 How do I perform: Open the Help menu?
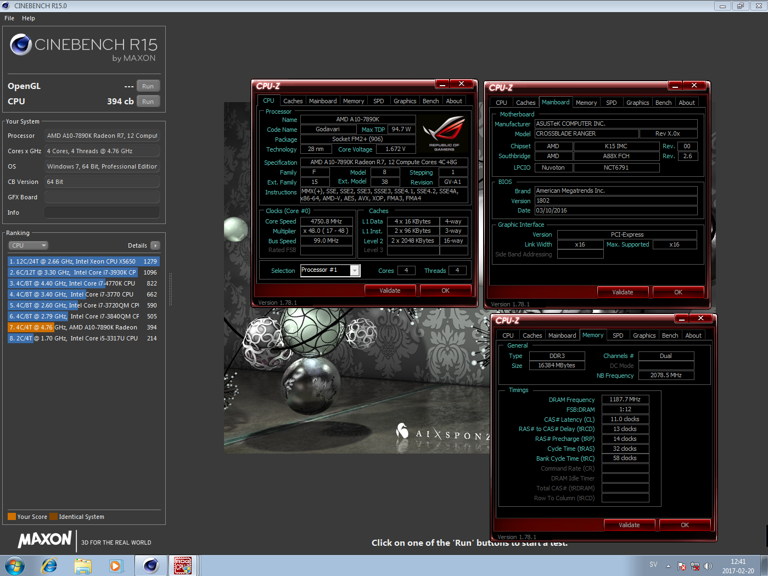coord(29,18)
